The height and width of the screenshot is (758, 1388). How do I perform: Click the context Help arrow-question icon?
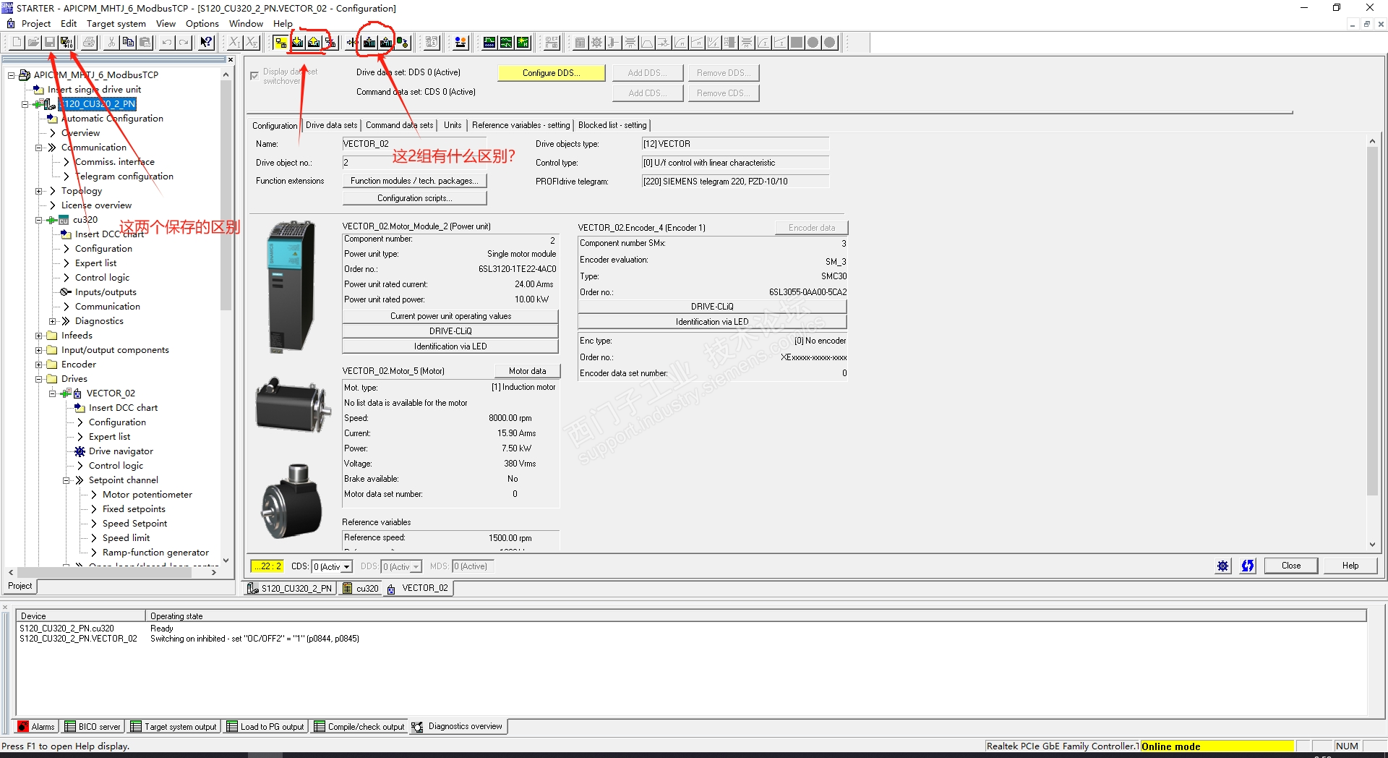(206, 43)
